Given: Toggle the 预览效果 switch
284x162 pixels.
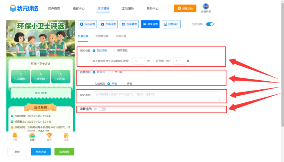Looking at the screenshot, I should 210,24.
